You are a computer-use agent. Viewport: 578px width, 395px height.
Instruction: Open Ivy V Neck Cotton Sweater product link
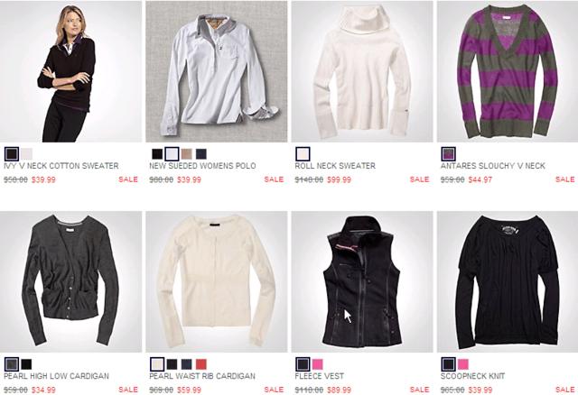coord(61,166)
